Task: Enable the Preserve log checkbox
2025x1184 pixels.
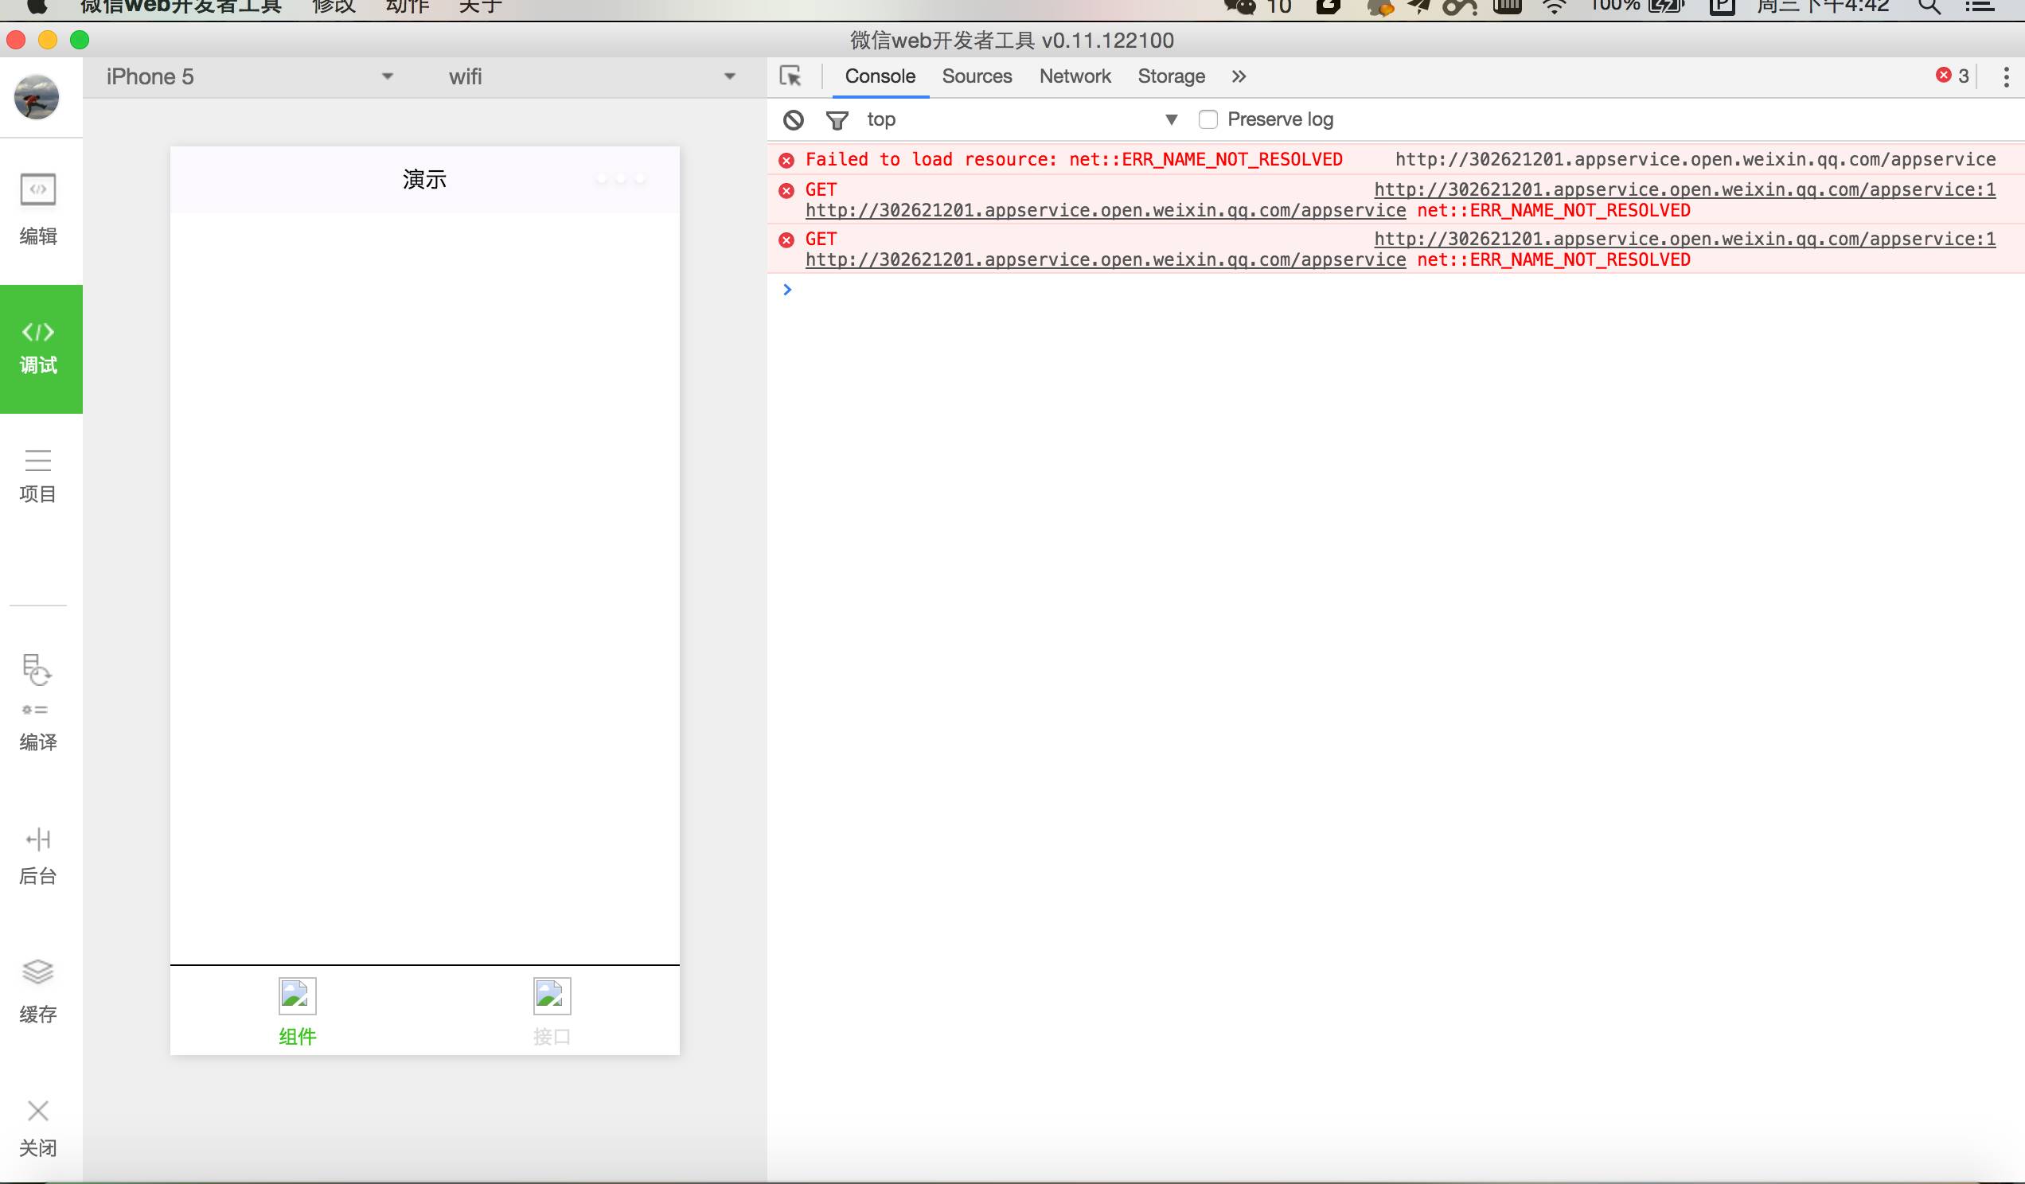Action: pos(1207,119)
